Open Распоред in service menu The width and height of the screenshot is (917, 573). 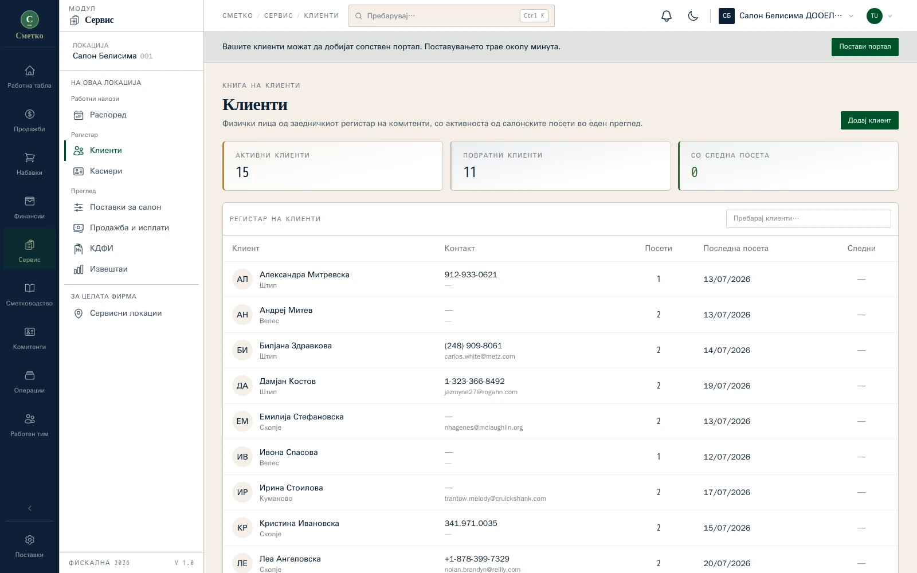[x=131, y=115]
